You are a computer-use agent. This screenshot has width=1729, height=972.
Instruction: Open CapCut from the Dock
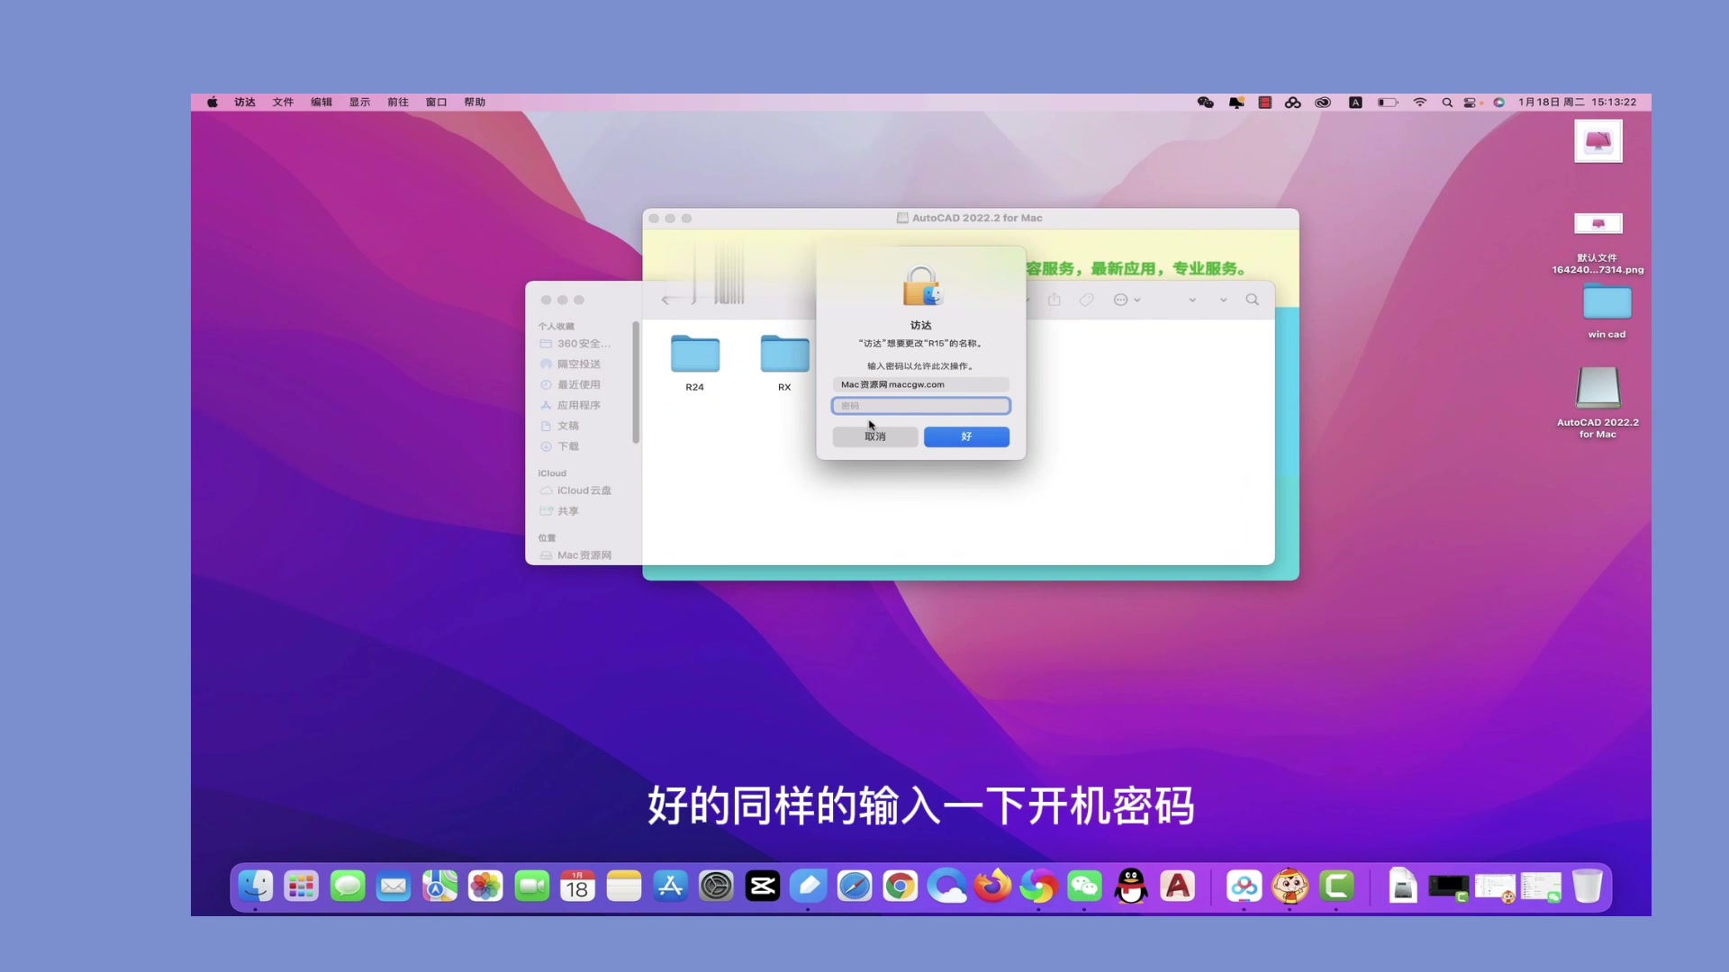763,886
